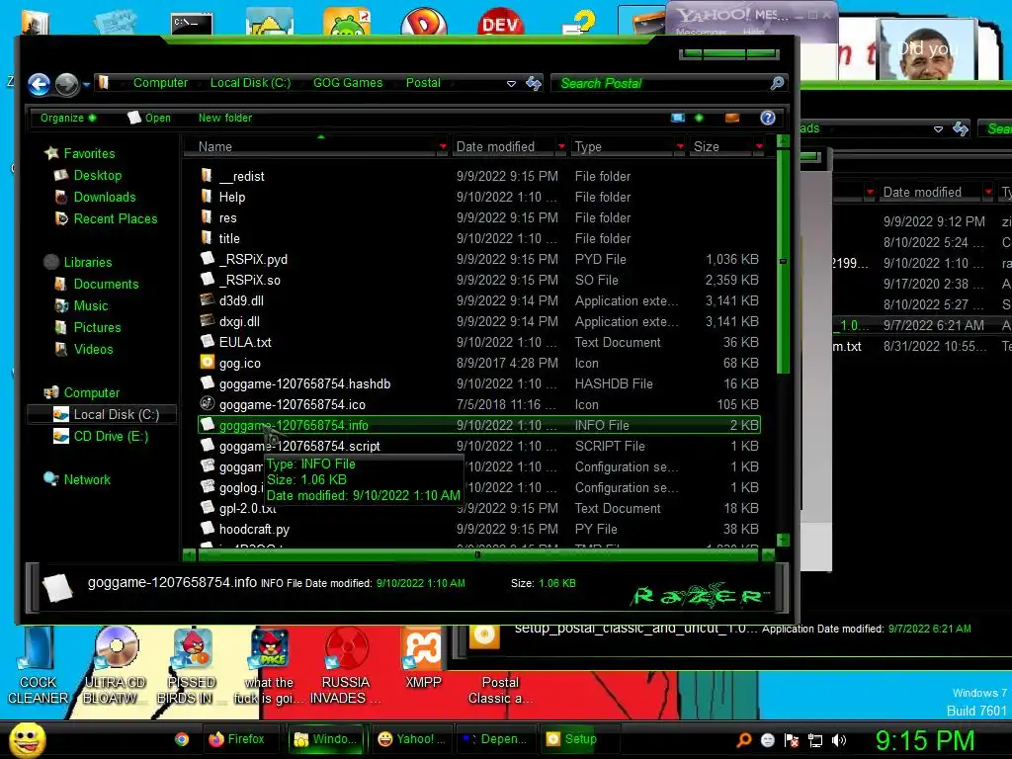
Task: Open the Documents library
Action: pyautogui.click(x=106, y=284)
